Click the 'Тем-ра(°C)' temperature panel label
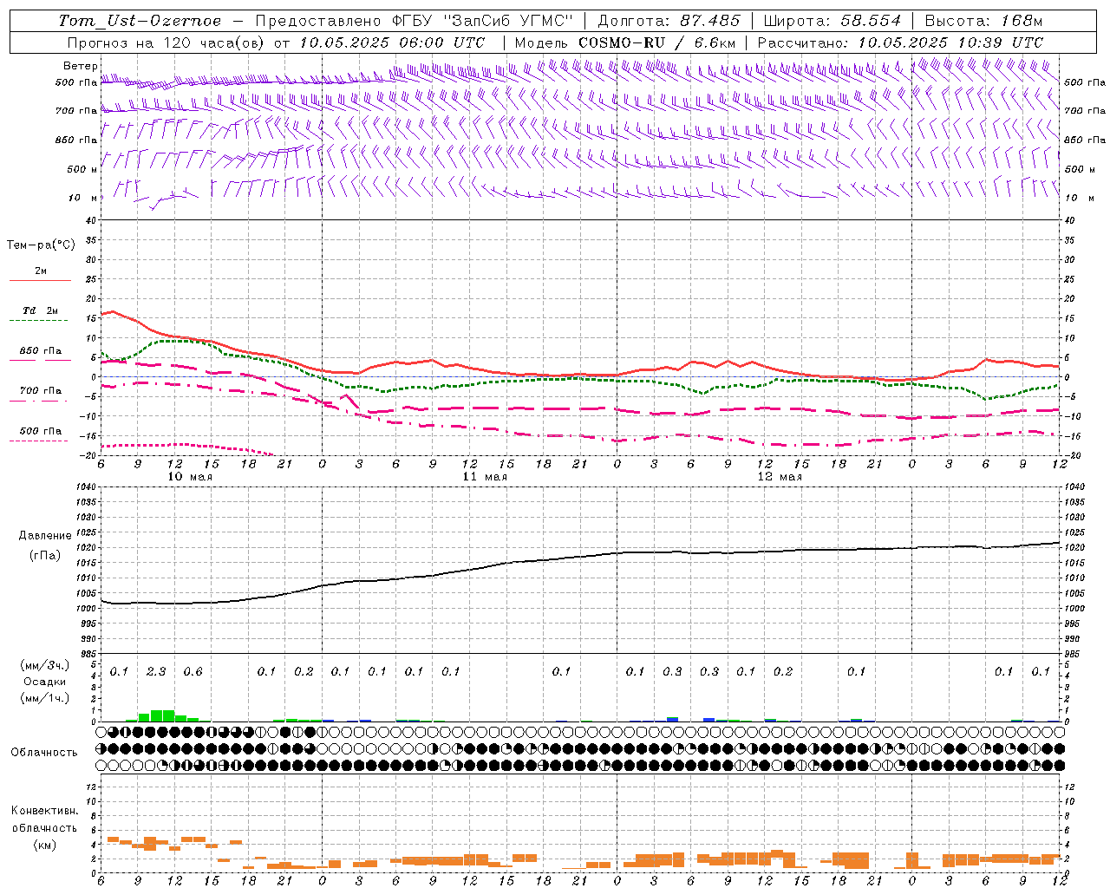This screenshot has height=888, width=1110. tap(41, 245)
